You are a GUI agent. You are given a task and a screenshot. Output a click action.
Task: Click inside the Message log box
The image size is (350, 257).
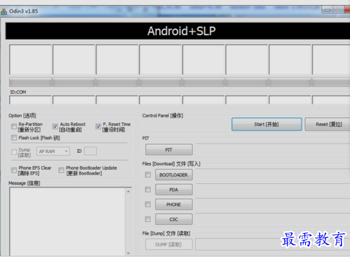[x=67, y=222]
